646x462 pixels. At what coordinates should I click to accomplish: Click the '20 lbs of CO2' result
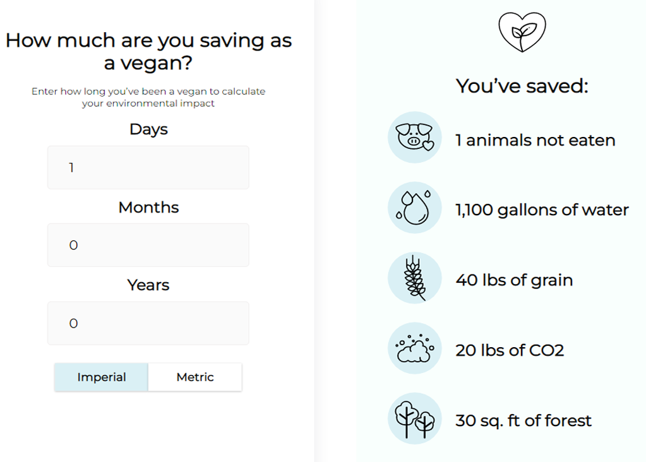click(510, 350)
